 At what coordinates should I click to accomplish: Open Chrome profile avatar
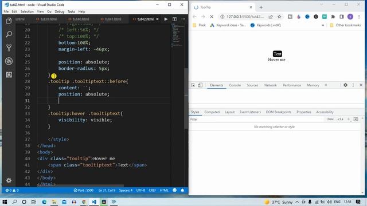pos(350,17)
